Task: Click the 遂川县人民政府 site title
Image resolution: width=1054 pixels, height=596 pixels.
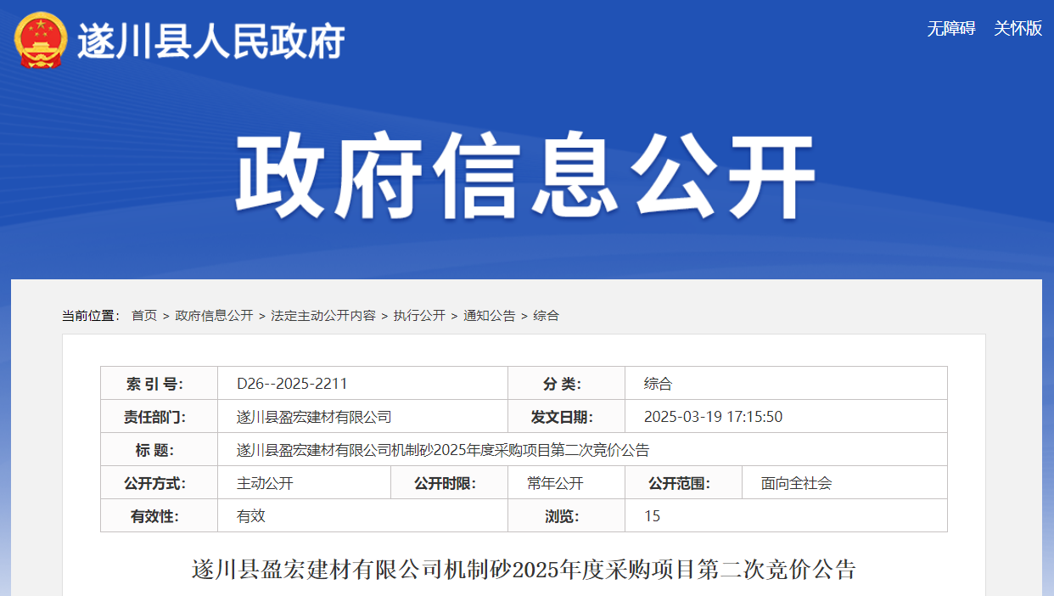Action: pos(211,41)
